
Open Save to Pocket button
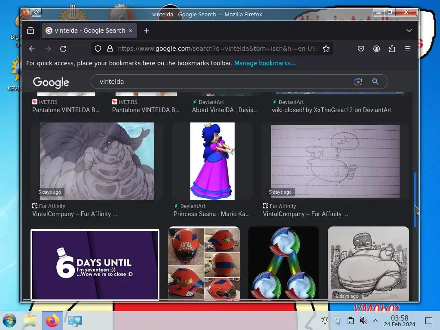tap(361, 49)
